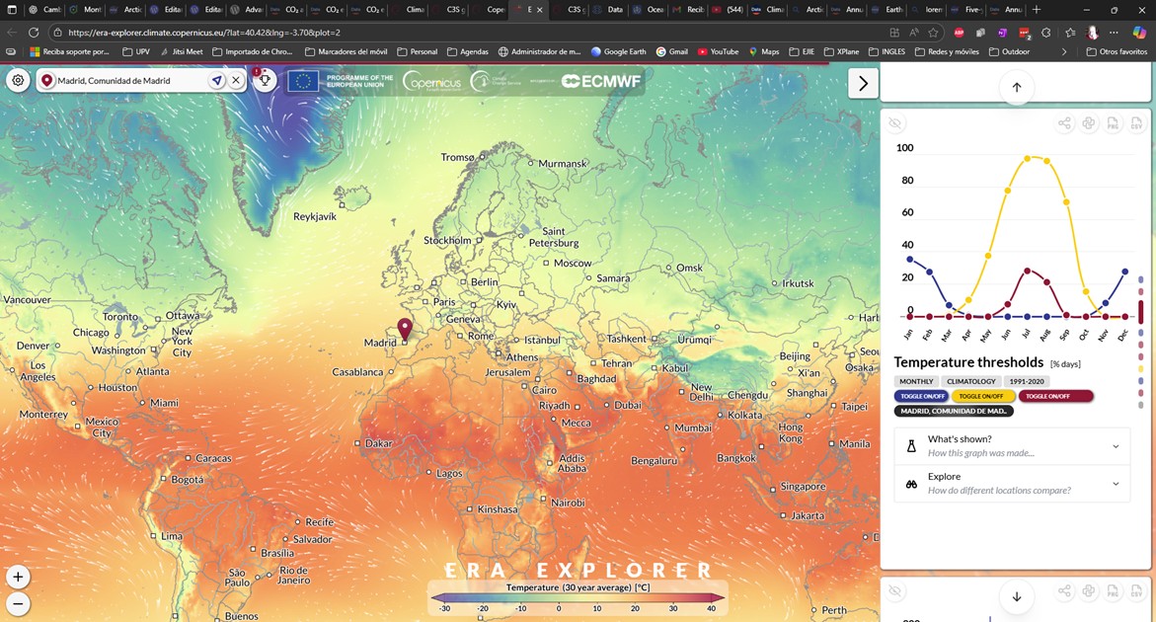
Task: Click the trophy achievements icon
Action: point(265,80)
